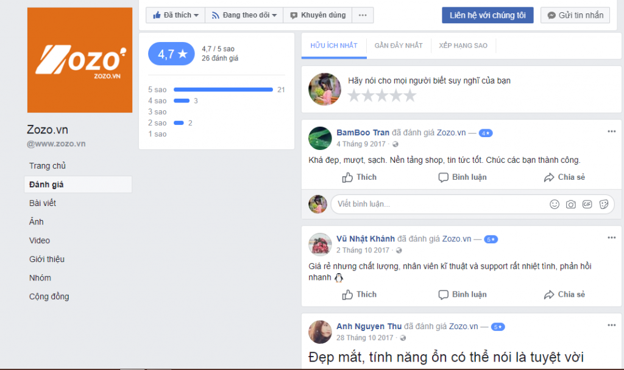The width and height of the screenshot is (624, 370).
Task: Open sticker picker in comment box
Action: tap(604, 204)
